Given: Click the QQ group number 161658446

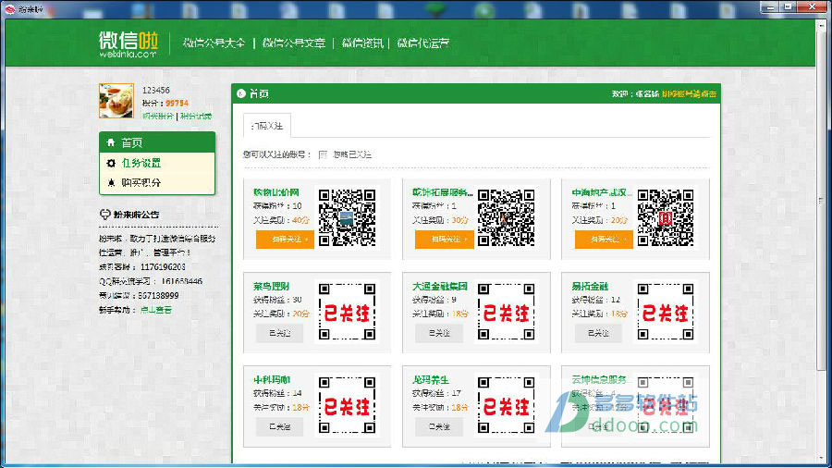Looking at the screenshot, I should (182, 281).
